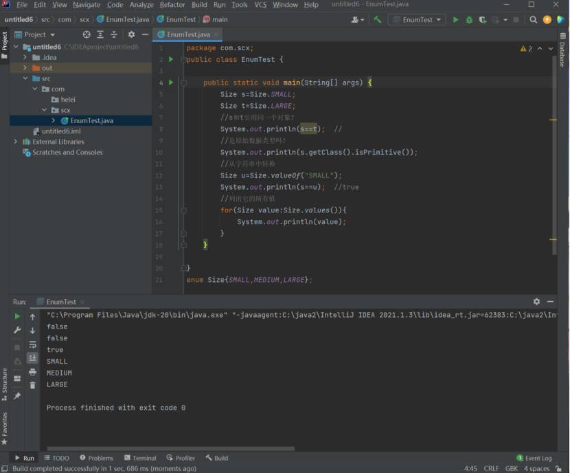Rerun EnumTest from the Run panel
Image resolution: width=570 pixels, height=473 pixels.
(x=17, y=316)
